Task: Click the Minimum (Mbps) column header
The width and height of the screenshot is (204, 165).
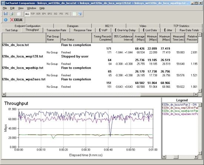Action: click(x=151, y=38)
